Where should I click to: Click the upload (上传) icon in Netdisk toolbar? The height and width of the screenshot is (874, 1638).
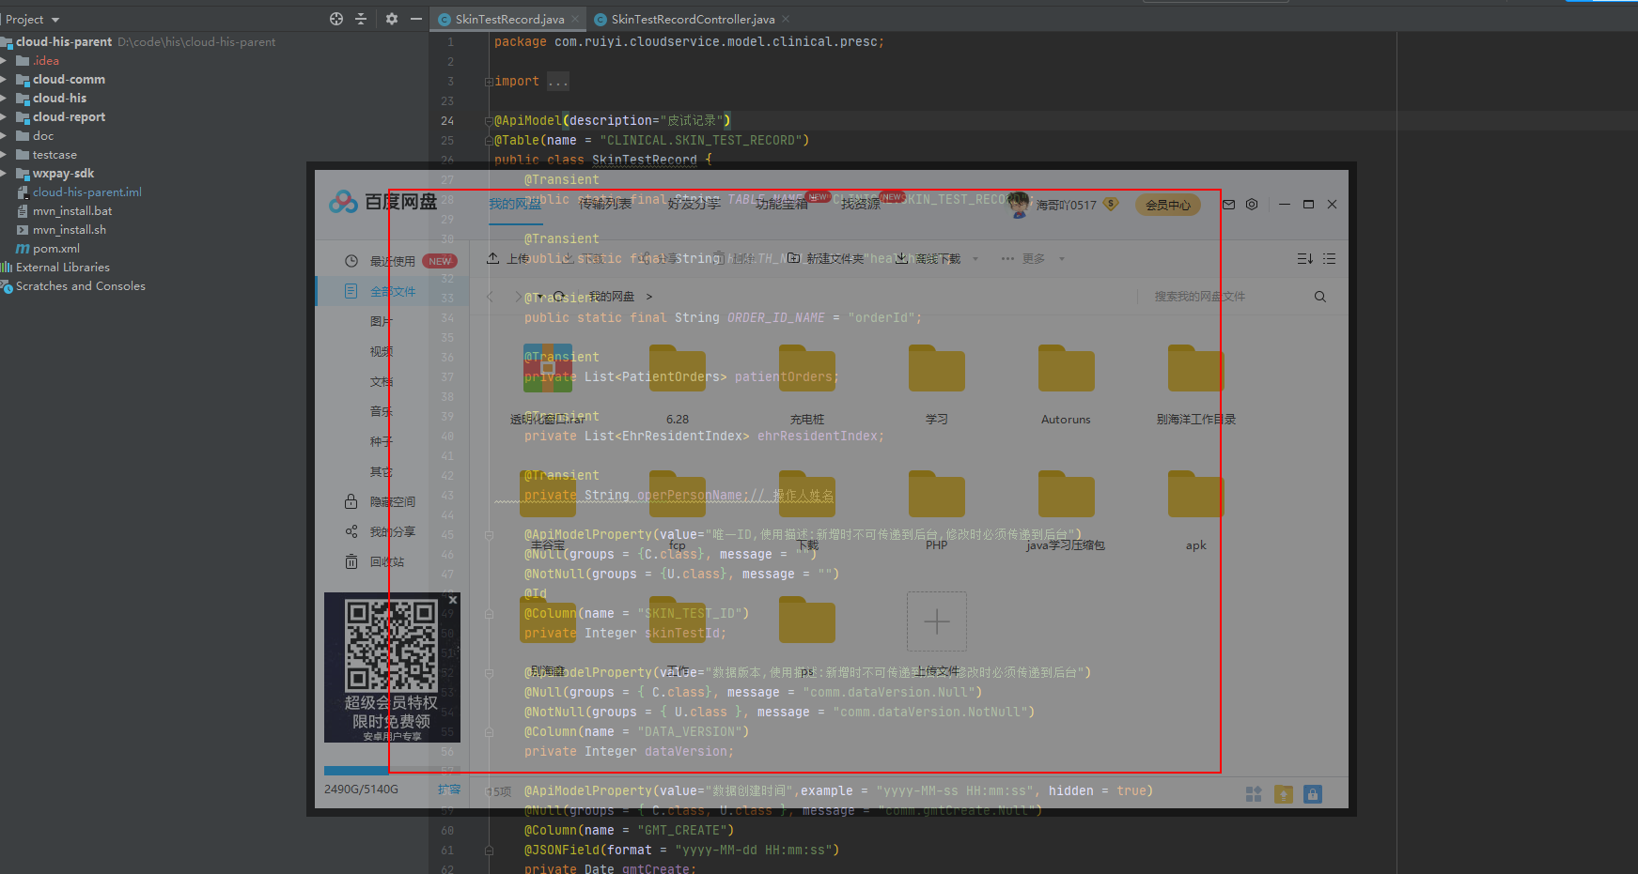point(493,258)
